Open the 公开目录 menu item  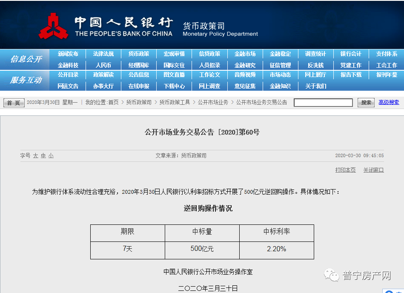point(68,75)
